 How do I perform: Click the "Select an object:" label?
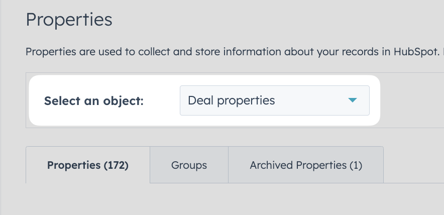(x=94, y=101)
